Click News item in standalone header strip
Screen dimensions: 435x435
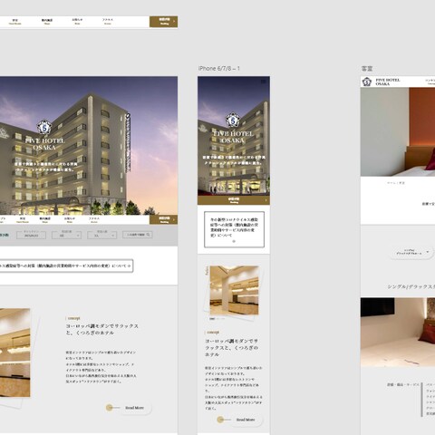(x=77, y=21)
